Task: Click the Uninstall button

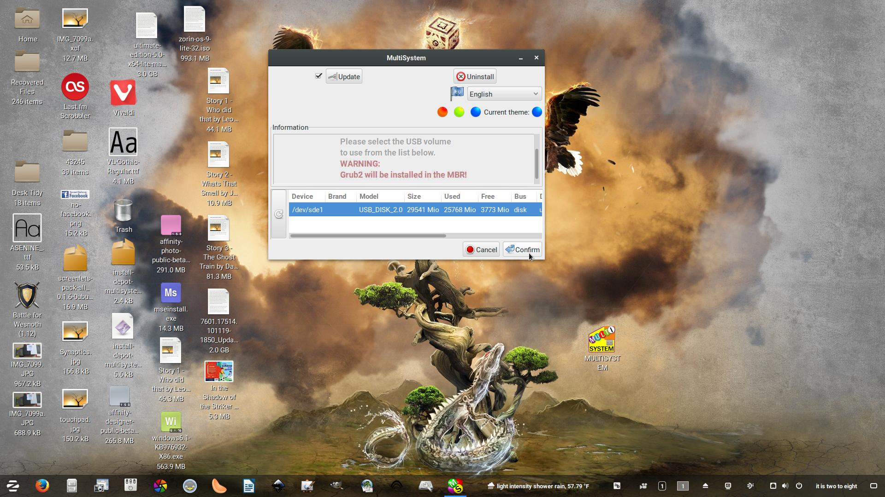Action: [x=475, y=76]
